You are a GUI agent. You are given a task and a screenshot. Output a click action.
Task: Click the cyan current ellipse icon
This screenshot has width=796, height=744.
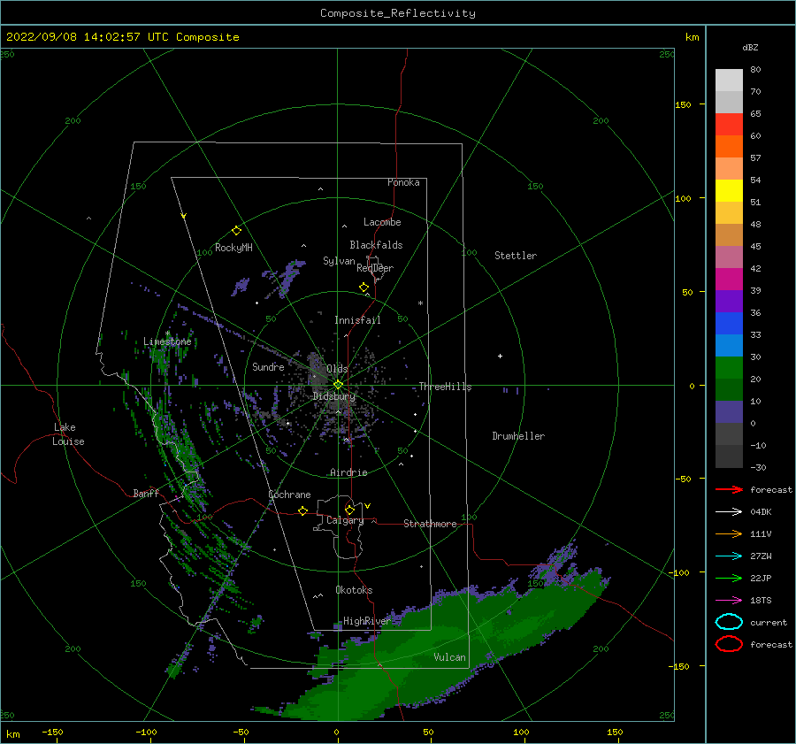(x=729, y=622)
